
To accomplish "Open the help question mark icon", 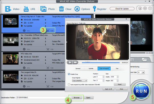I will coord(150,9).
